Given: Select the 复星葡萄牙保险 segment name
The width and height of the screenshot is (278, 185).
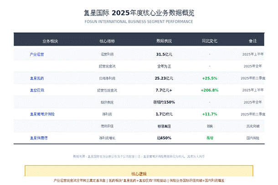Looking at the screenshot, I should coord(42,114).
